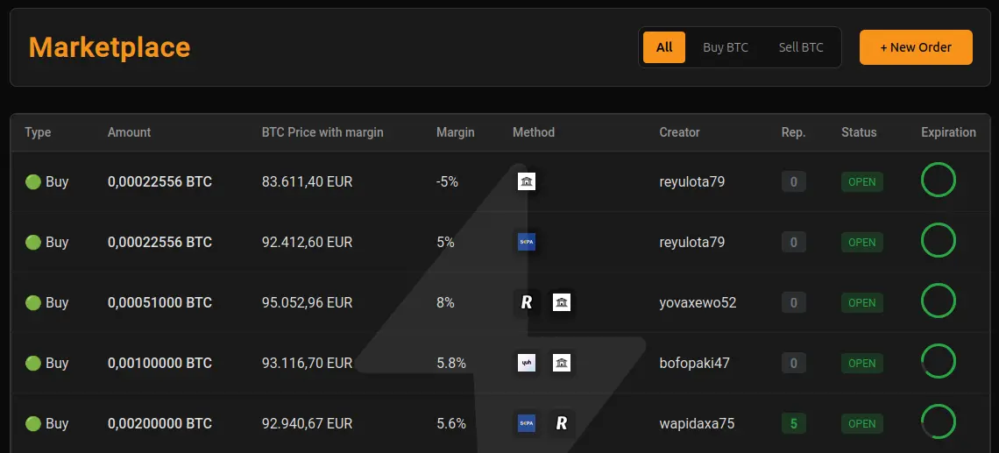The image size is (999, 453).
Task: Sort by the Margin column header
Action: (x=455, y=132)
